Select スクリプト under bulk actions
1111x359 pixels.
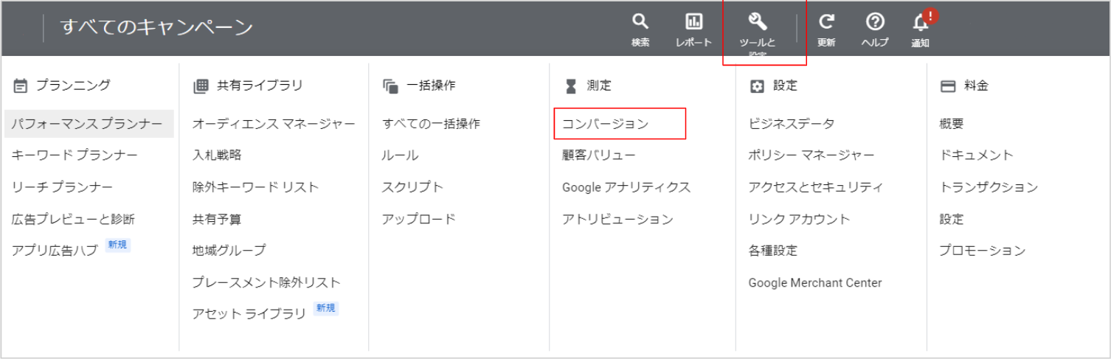[x=412, y=187]
